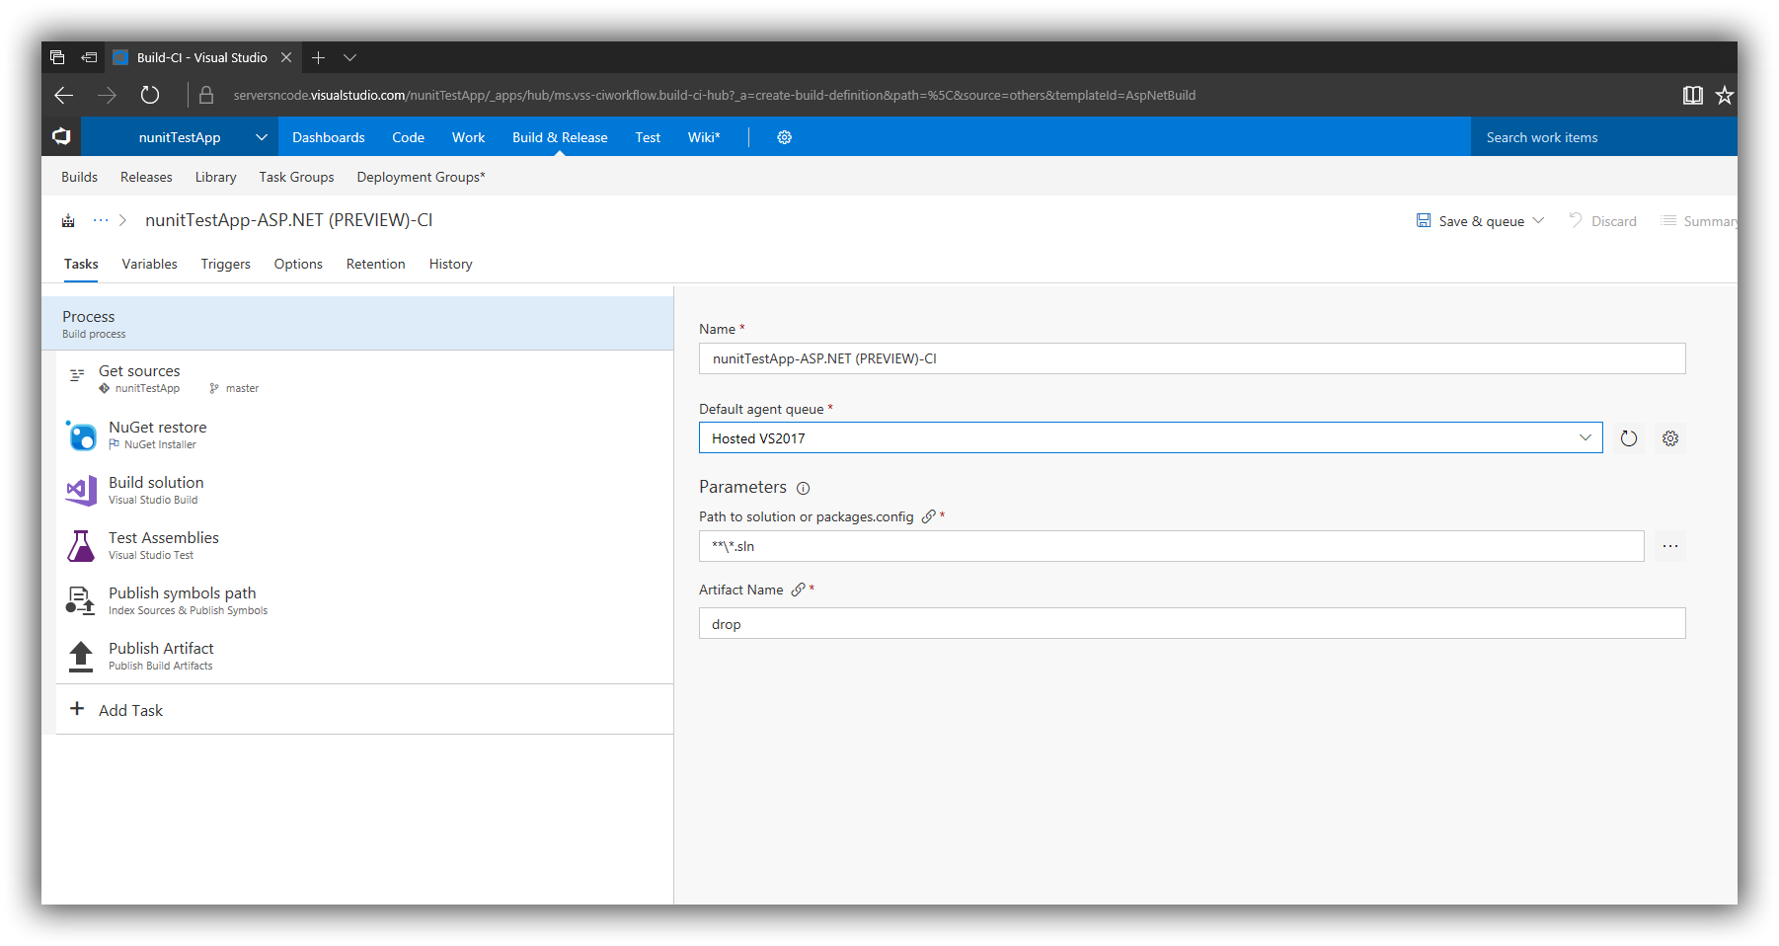Click the Artifact Name input field
The height and width of the screenshot is (946, 1779).
(1192, 623)
